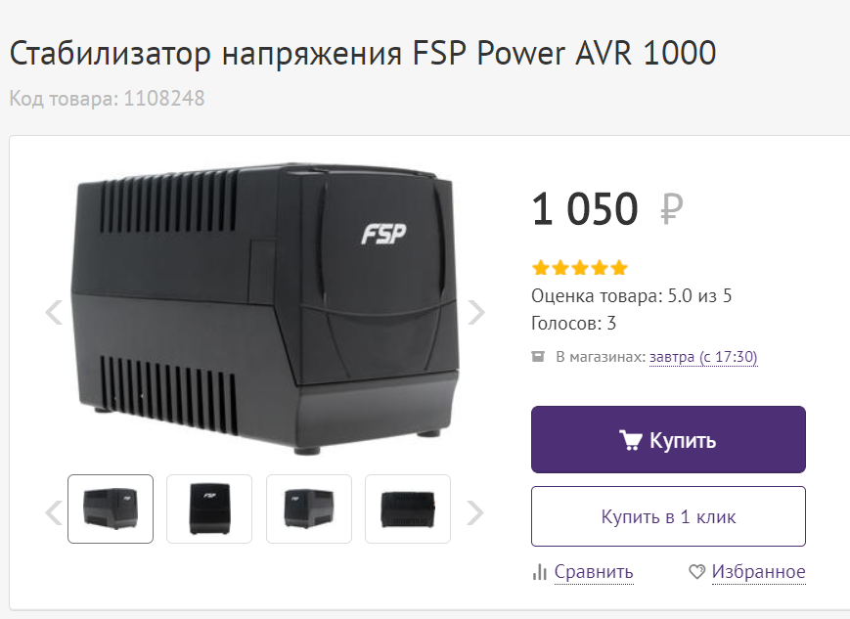This screenshot has height=619, width=850.
Task: Click the compare bars icon next to Сравнить
Action: click(x=539, y=572)
